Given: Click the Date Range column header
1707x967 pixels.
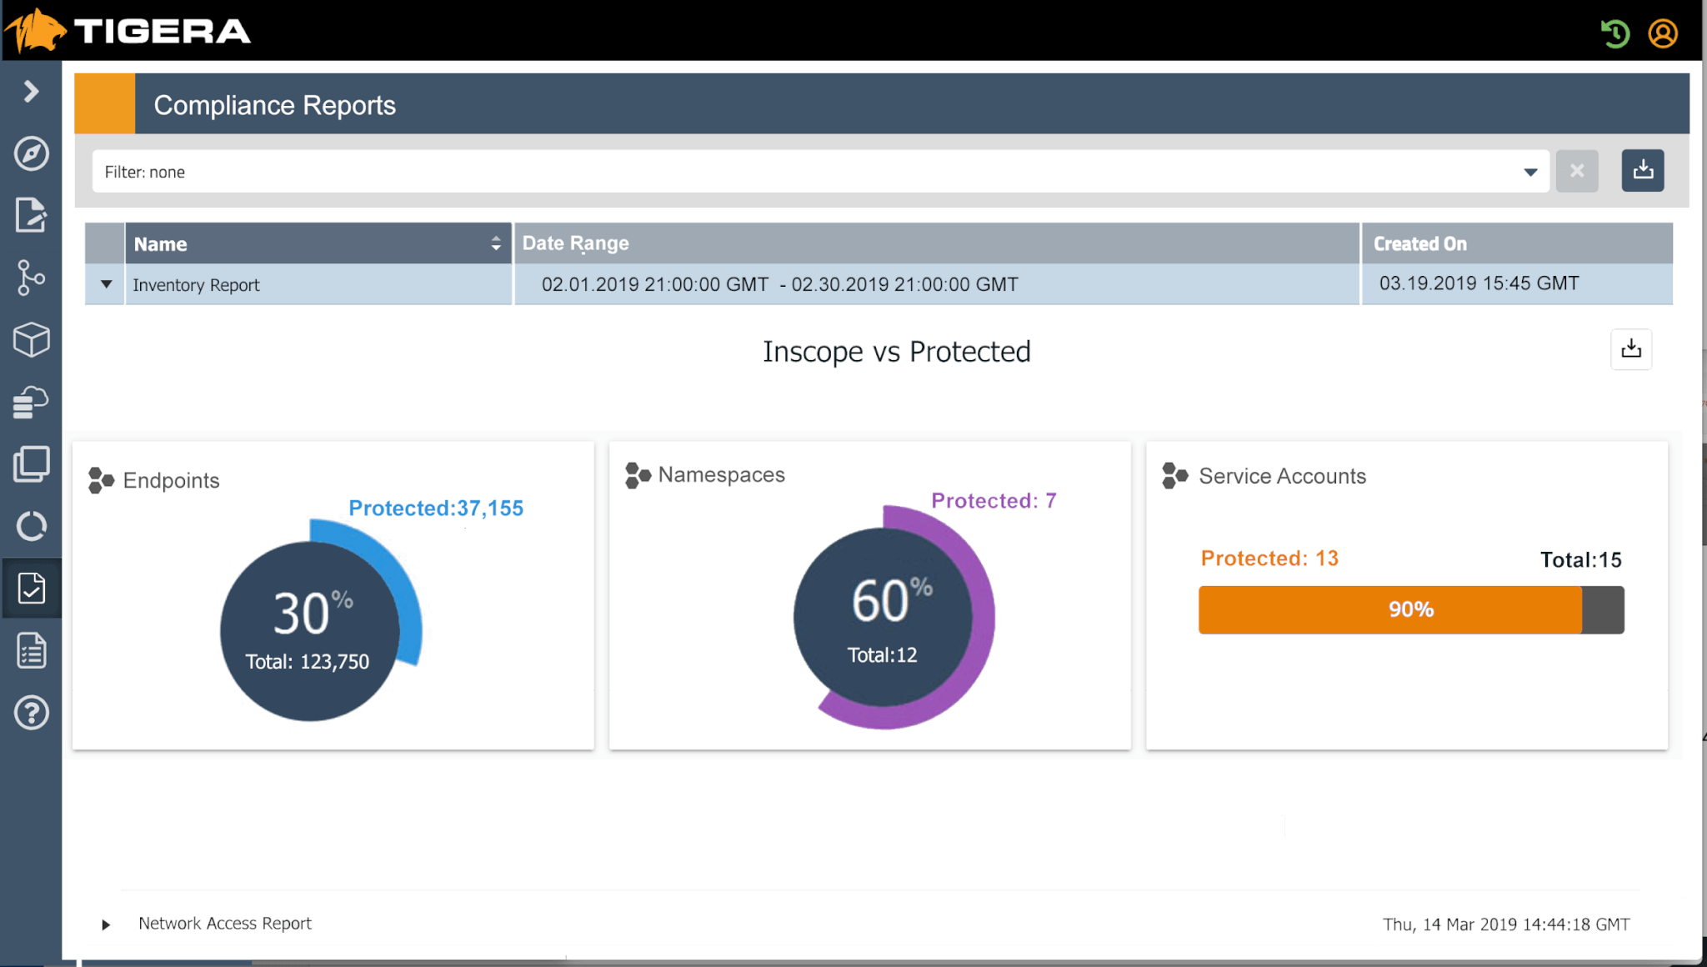Looking at the screenshot, I should point(937,243).
